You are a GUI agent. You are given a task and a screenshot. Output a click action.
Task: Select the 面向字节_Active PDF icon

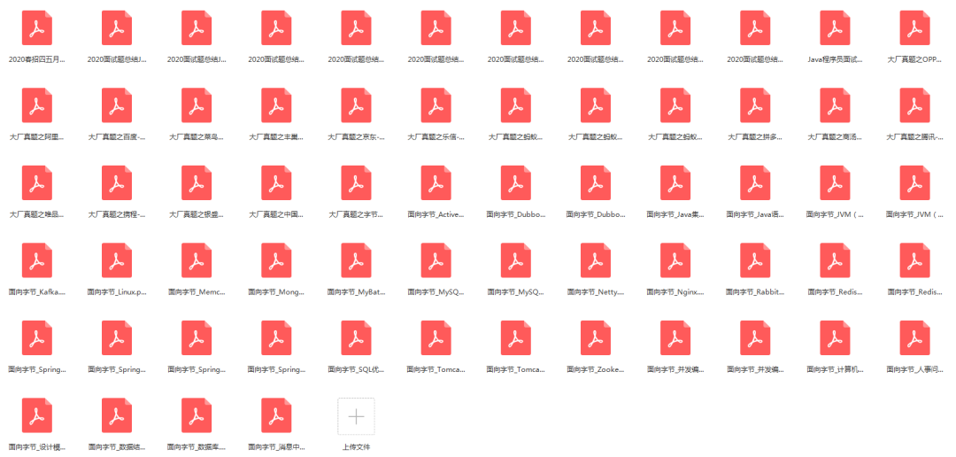click(436, 183)
